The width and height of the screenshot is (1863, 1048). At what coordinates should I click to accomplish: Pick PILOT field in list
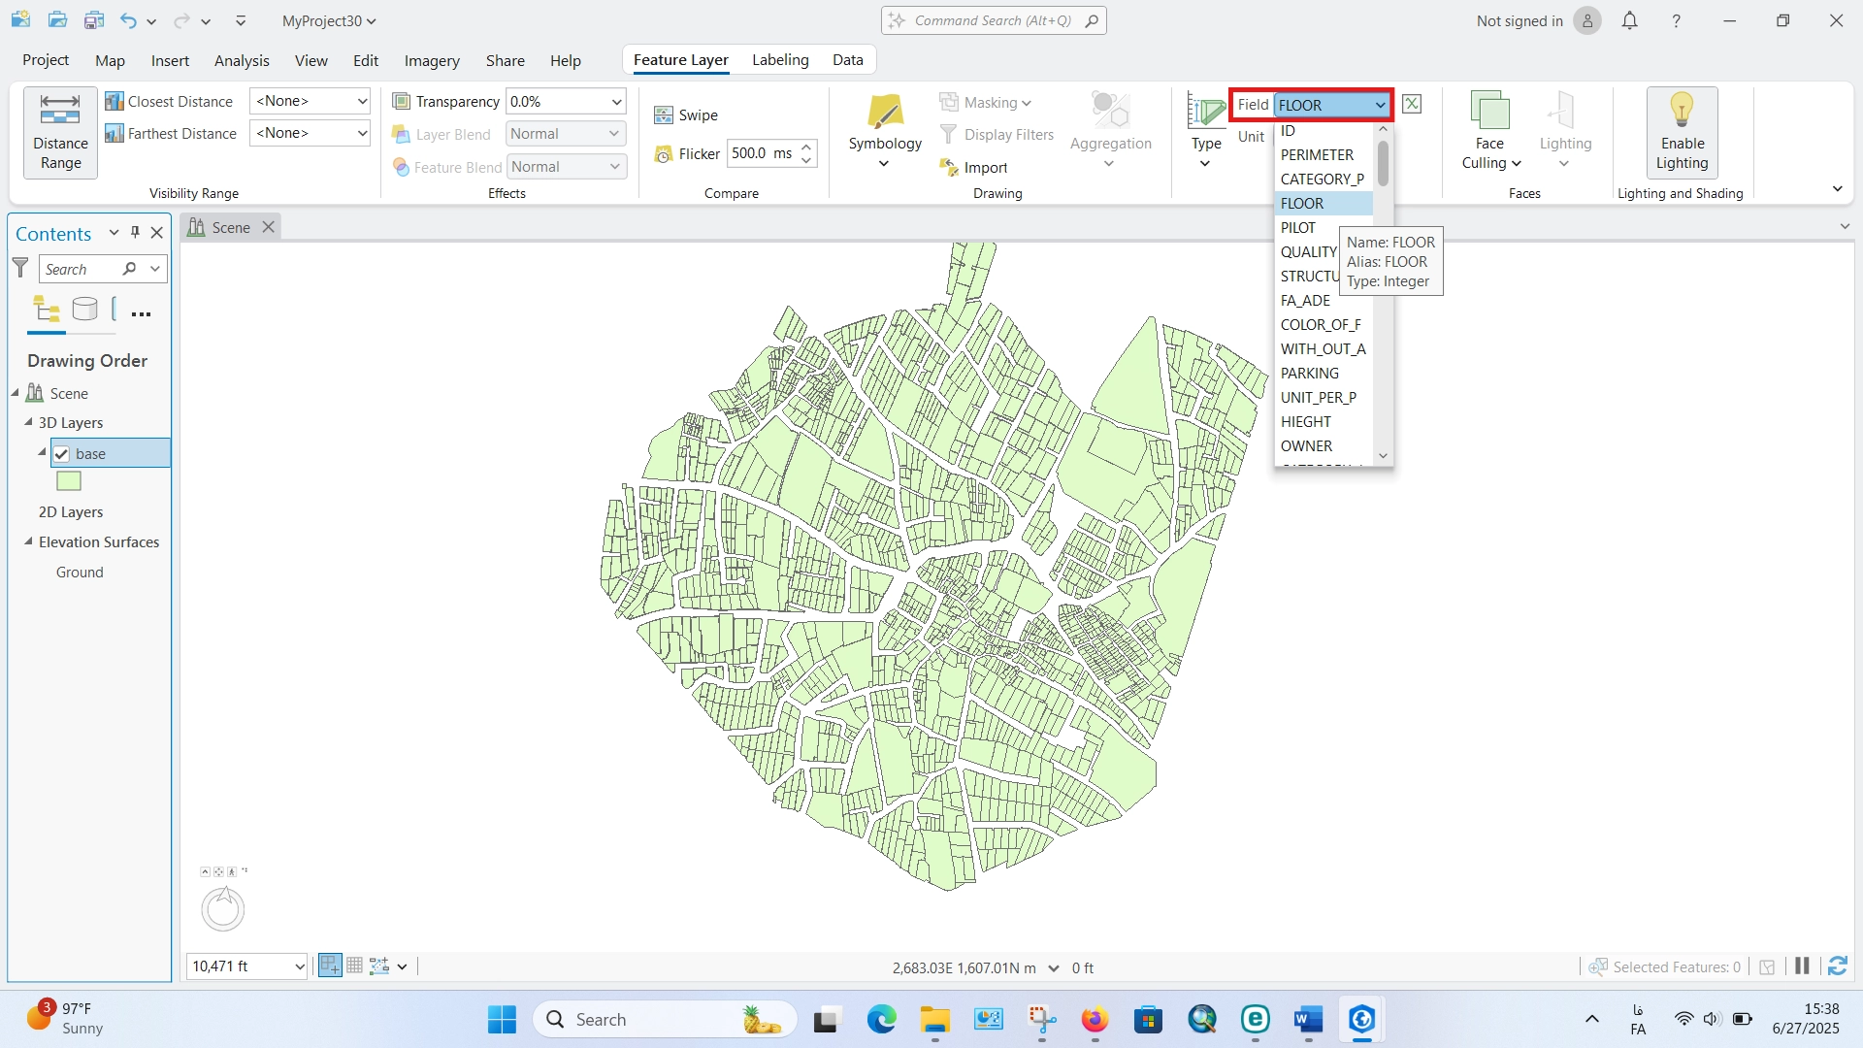[x=1324, y=227]
